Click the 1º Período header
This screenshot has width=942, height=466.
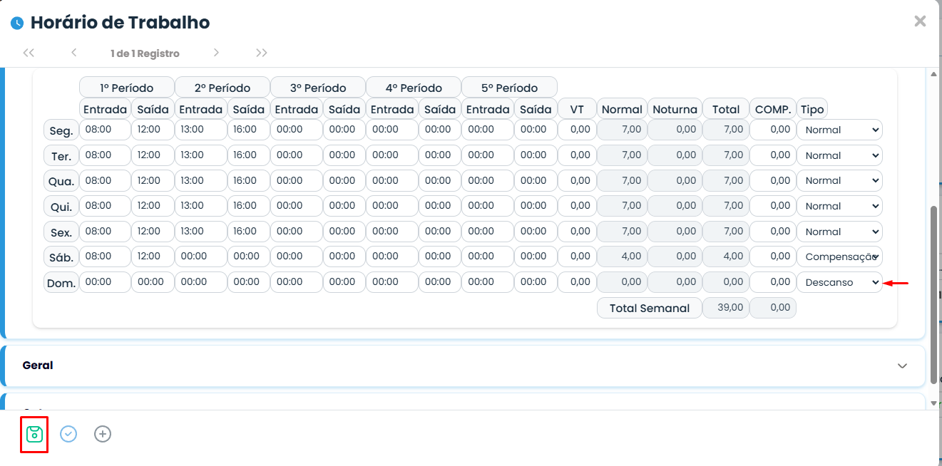127,88
